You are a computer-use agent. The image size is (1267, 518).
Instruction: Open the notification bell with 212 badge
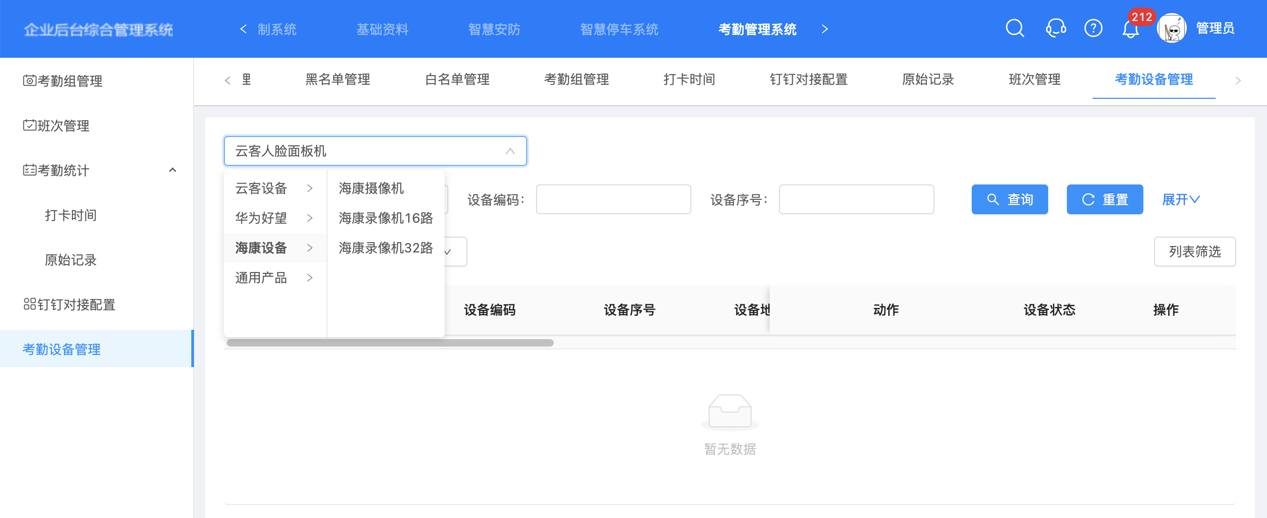point(1130,29)
